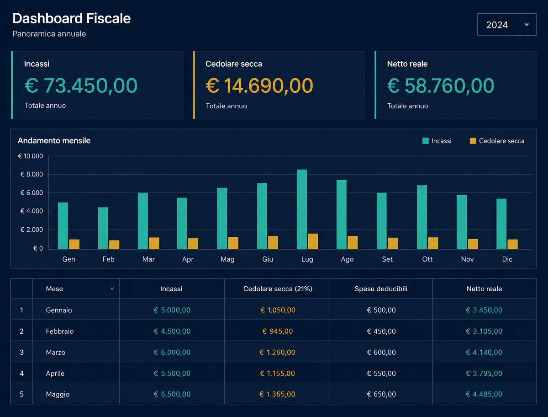The height and width of the screenshot is (417, 548).
Task: Click the € 6.000,00 Incassi cell
Action: (x=172, y=352)
